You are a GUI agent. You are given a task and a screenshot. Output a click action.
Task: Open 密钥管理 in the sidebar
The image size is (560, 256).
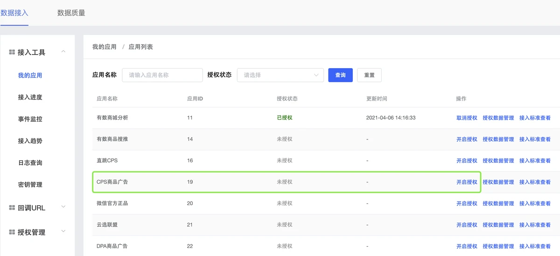(30, 185)
